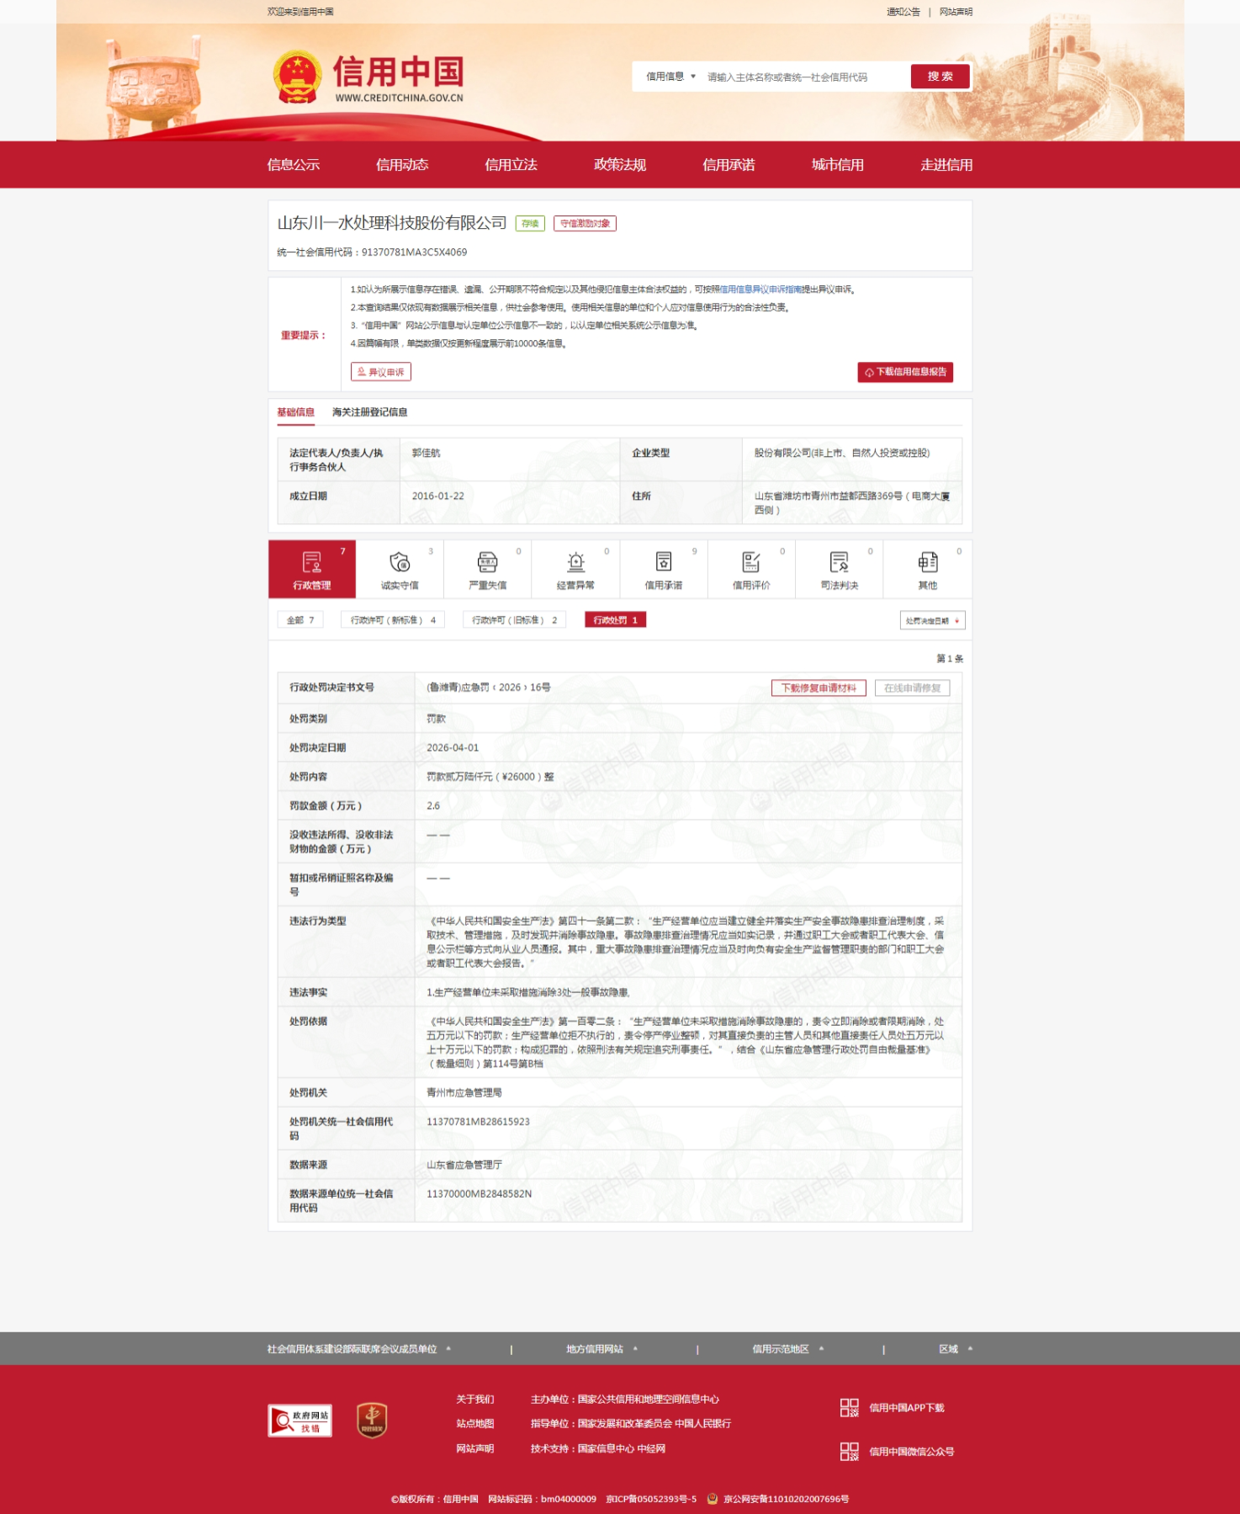Image resolution: width=1240 pixels, height=1514 pixels.
Task: Open the 司法判决 category icon
Action: click(x=839, y=562)
